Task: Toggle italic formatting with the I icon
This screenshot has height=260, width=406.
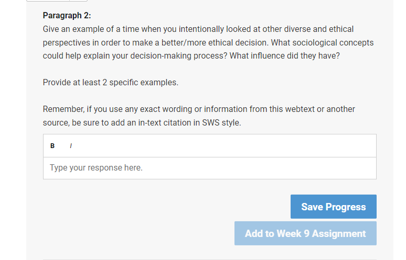Action: click(x=71, y=146)
